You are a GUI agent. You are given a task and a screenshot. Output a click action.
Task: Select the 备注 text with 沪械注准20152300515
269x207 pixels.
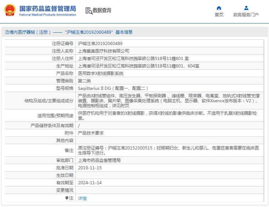click(168, 150)
